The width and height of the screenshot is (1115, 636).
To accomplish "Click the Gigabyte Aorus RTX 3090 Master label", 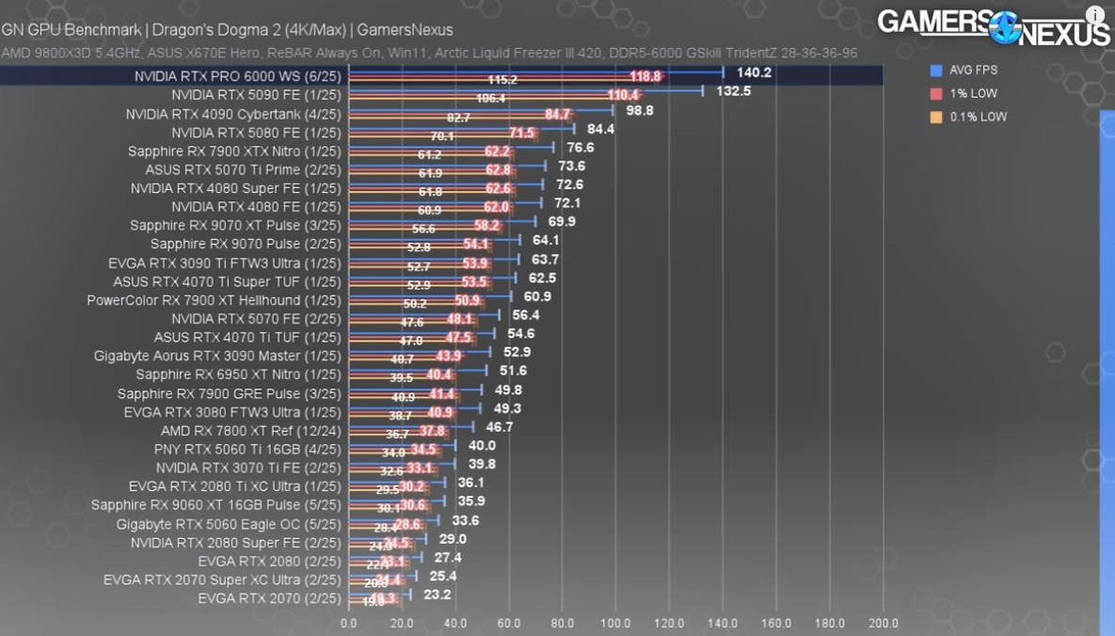I will click(x=217, y=356).
